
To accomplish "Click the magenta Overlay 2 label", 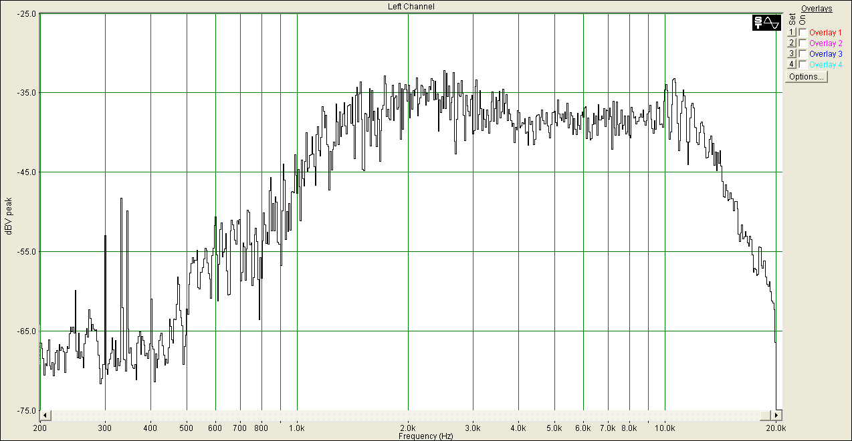I will (x=826, y=43).
